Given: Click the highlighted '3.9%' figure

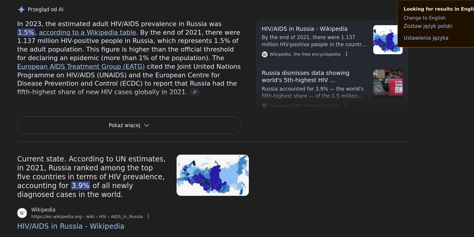Looking at the screenshot, I should (80, 185).
